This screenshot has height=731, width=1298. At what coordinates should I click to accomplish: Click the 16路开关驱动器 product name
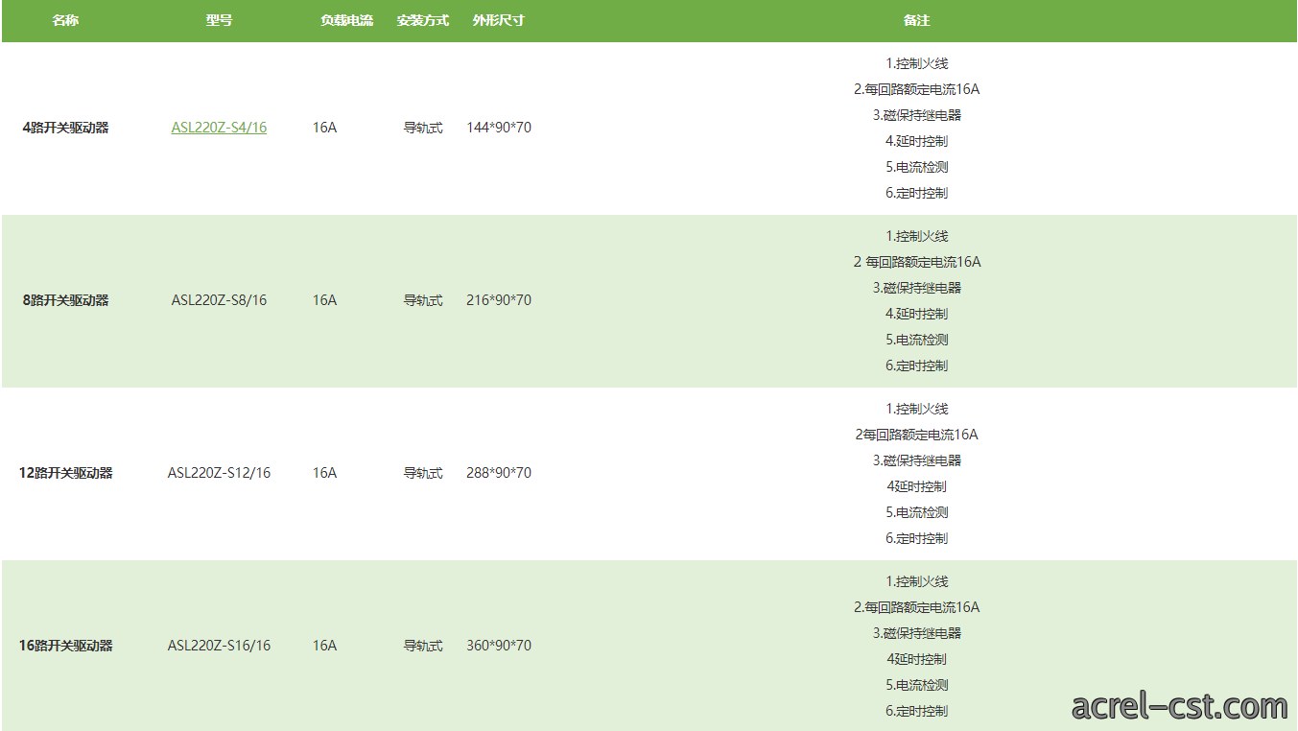(x=65, y=646)
